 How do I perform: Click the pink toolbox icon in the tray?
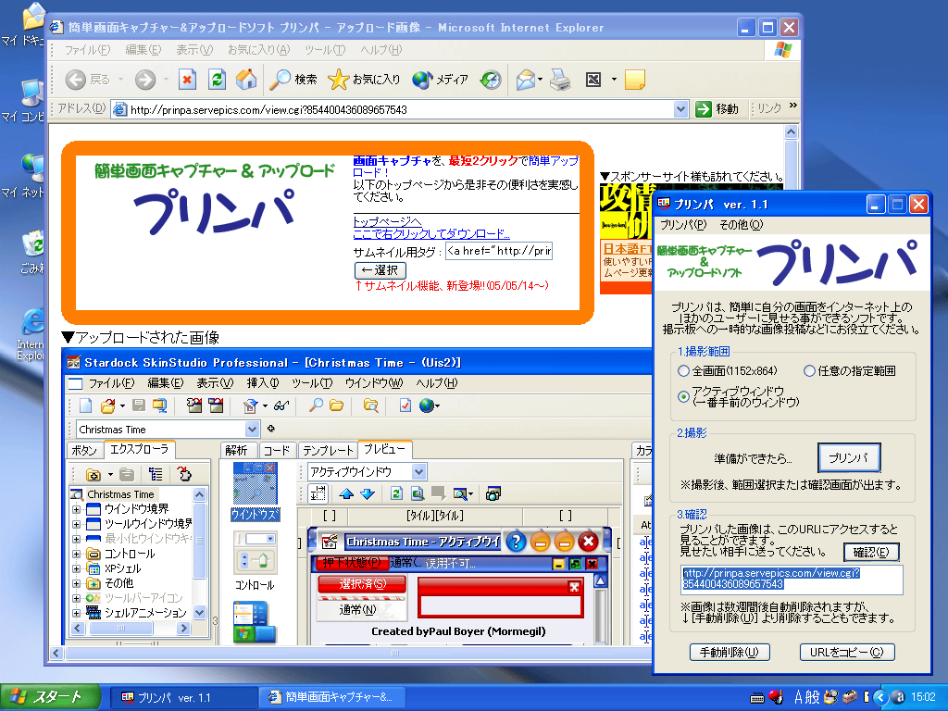[850, 697]
